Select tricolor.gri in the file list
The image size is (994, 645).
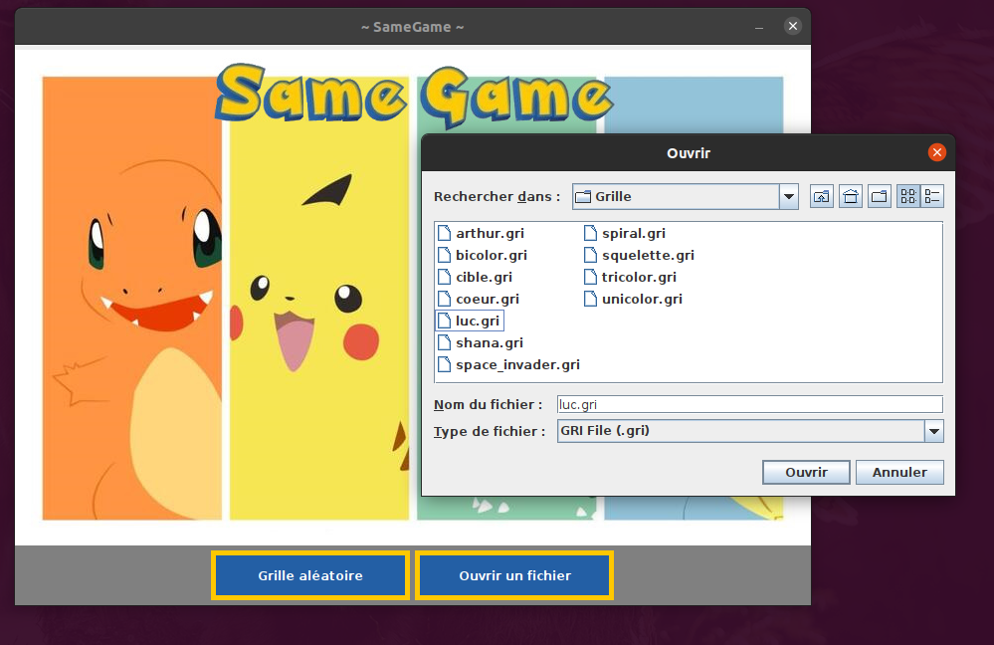click(x=638, y=277)
